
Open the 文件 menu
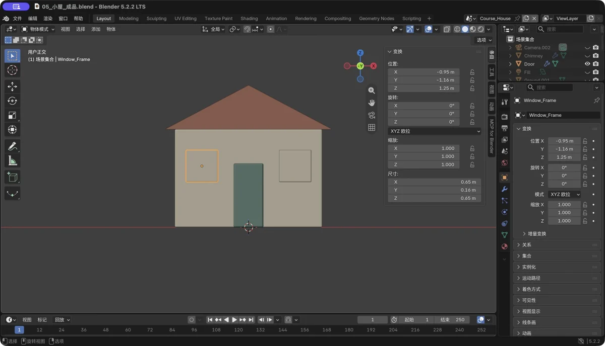pyautogui.click(x=17, y=19)
